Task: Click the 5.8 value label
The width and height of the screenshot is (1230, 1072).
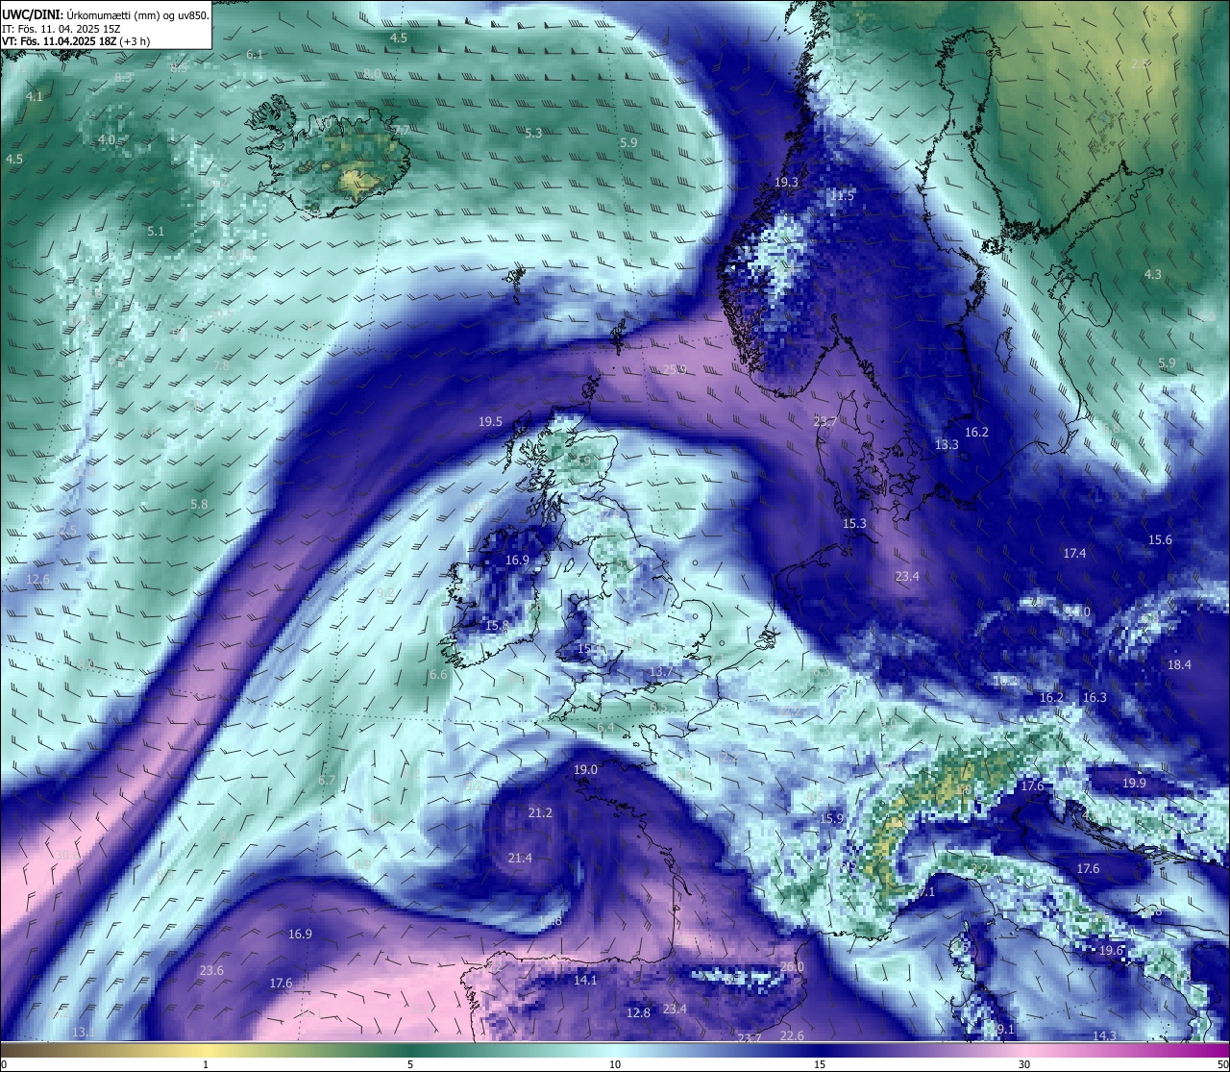Action: [199, 504]
